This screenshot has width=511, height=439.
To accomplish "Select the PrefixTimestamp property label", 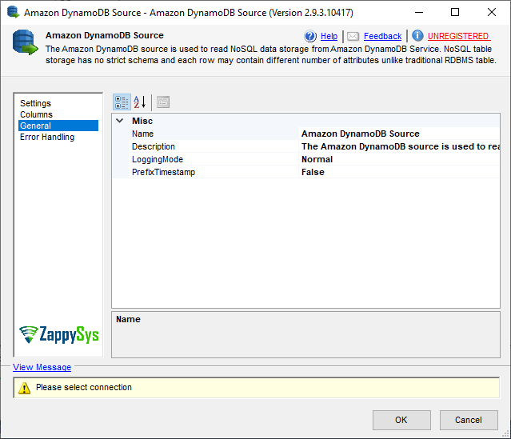I will (x=163, y=172).
